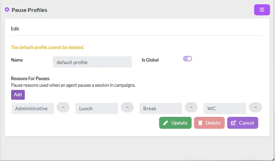Remove the Break pause reason
275x162 pixels.
click(x=191, y=107)
